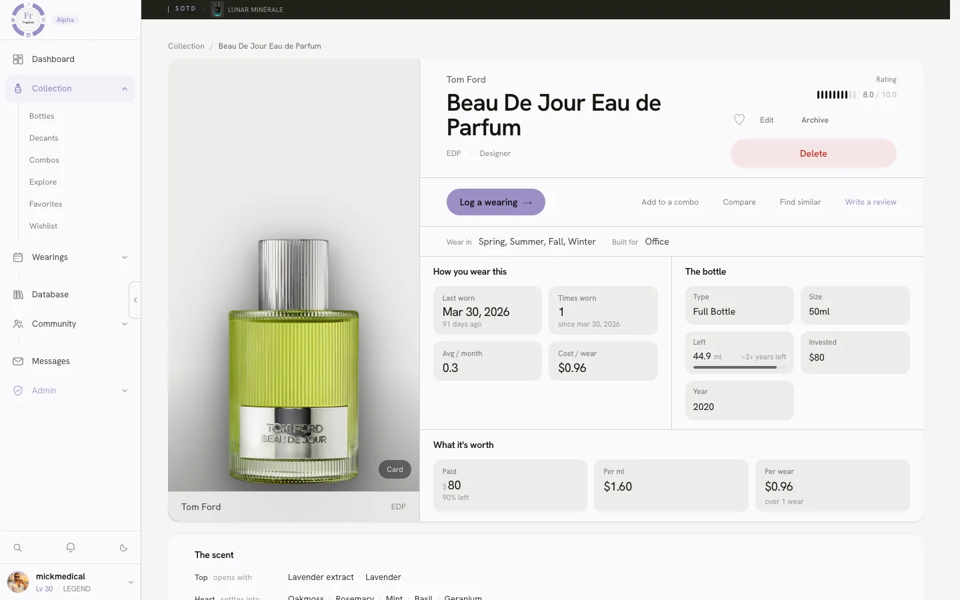Screen dimensions: 960x600
Task: Click the Log a wearing button
Action: 496,202
